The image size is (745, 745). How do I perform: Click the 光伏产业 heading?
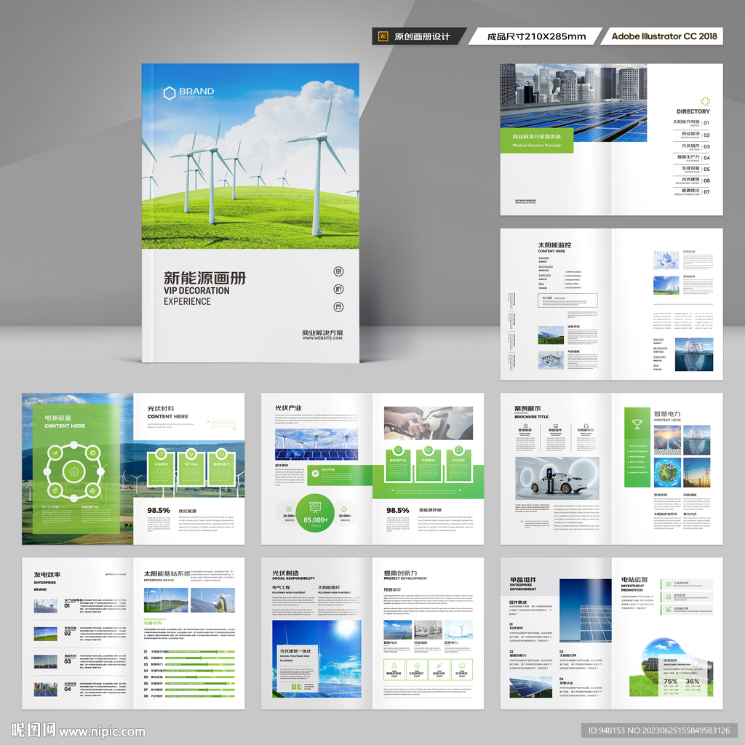[x=288, y=407]
